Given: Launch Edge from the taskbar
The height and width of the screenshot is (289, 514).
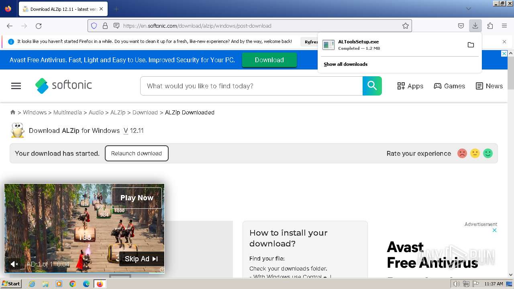Looking at the screenshot, I should (x=86, y=284).
